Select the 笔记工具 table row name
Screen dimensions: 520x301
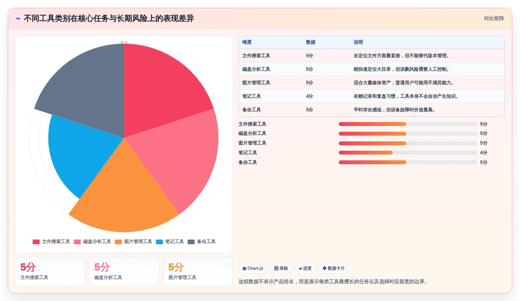pyautogui.click(x=251, y=96)
